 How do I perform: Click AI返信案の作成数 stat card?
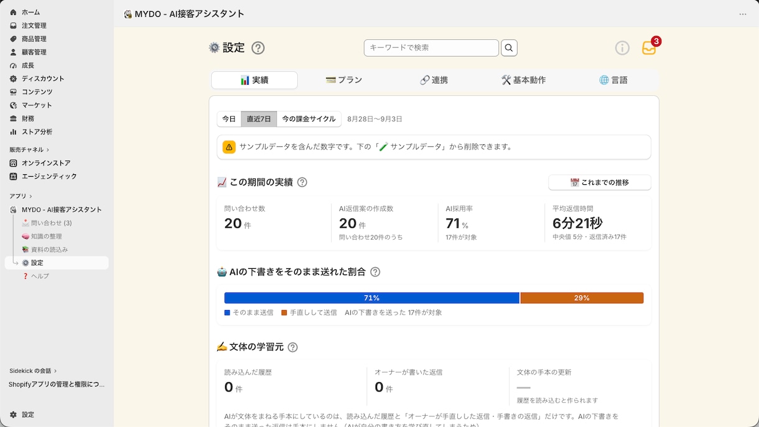[384, 223]
